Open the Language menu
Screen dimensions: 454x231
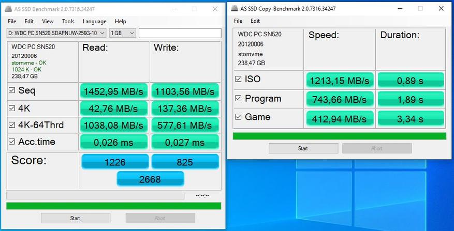(94, 21)
